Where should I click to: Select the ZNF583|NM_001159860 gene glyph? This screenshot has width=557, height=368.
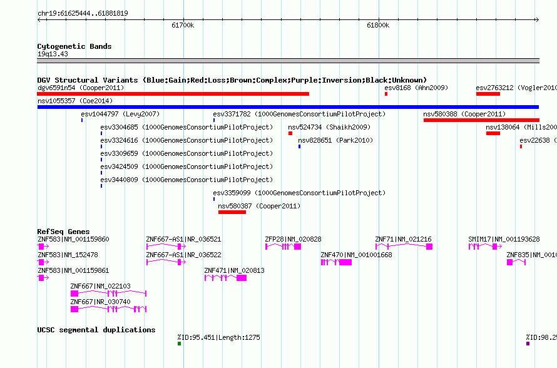[43, 247]
